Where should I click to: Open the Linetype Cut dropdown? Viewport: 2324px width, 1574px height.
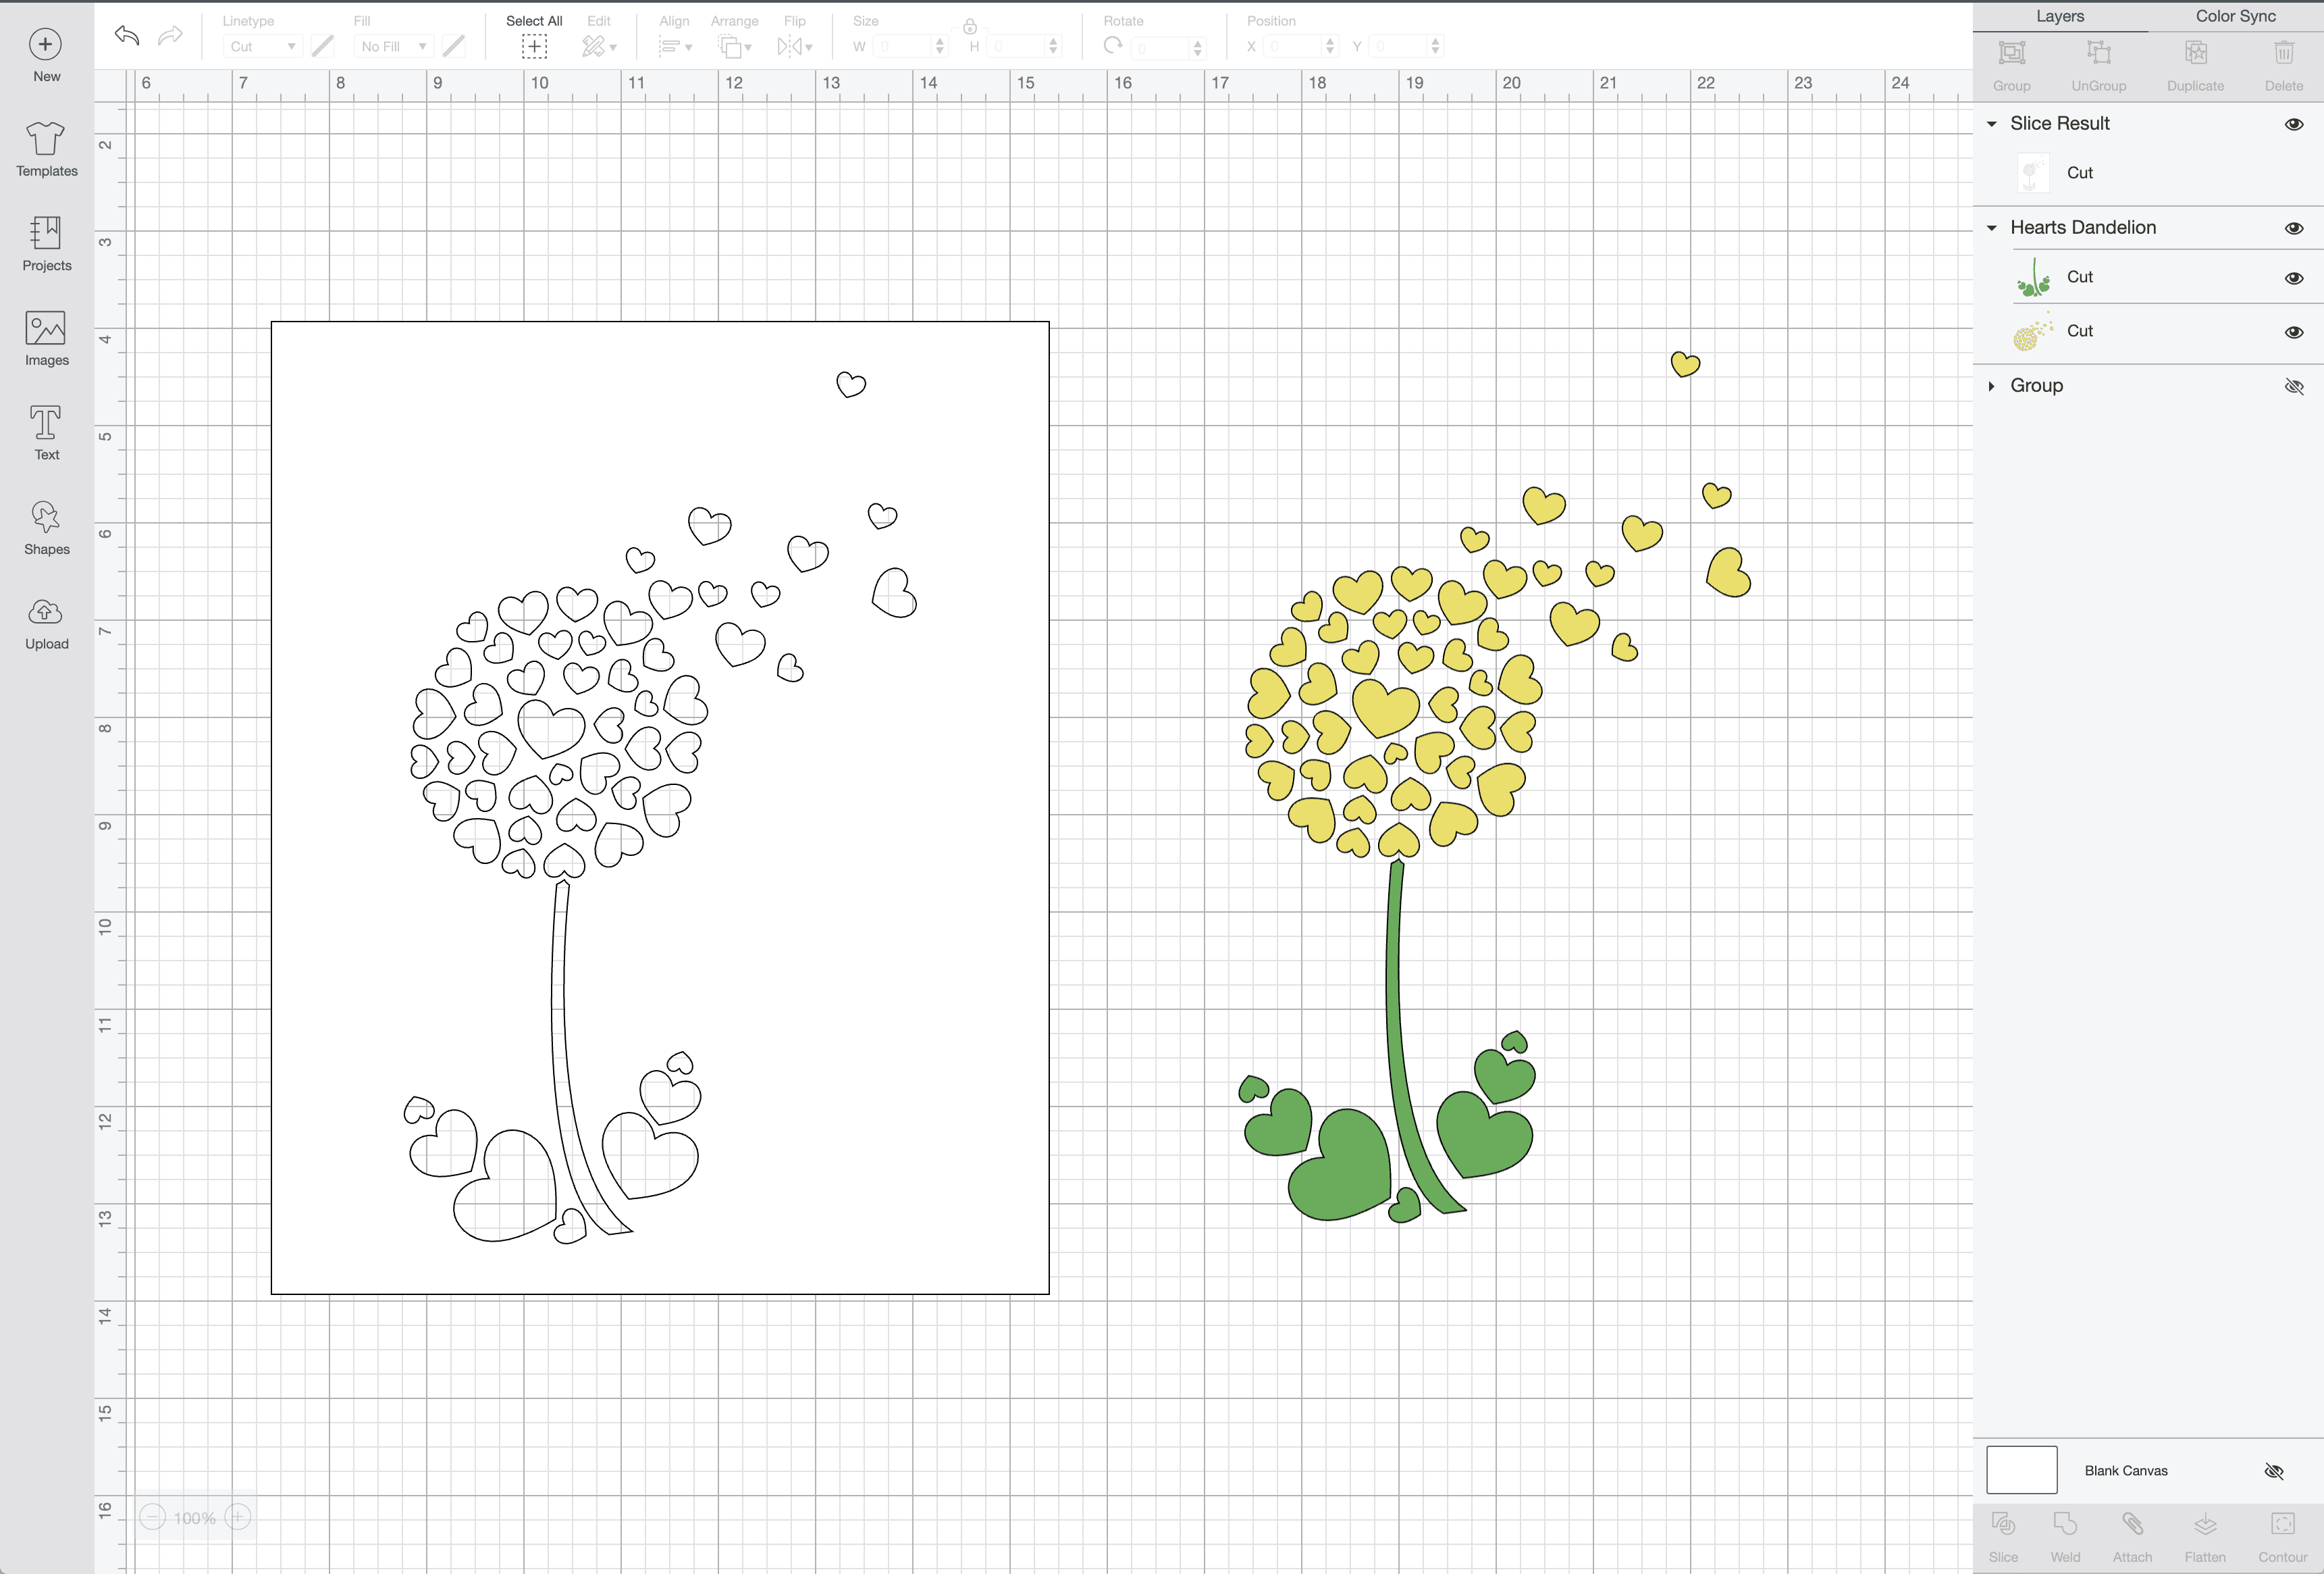262,46
